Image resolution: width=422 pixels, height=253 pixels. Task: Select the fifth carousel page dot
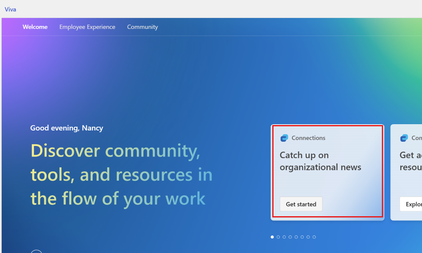(296, 237)
